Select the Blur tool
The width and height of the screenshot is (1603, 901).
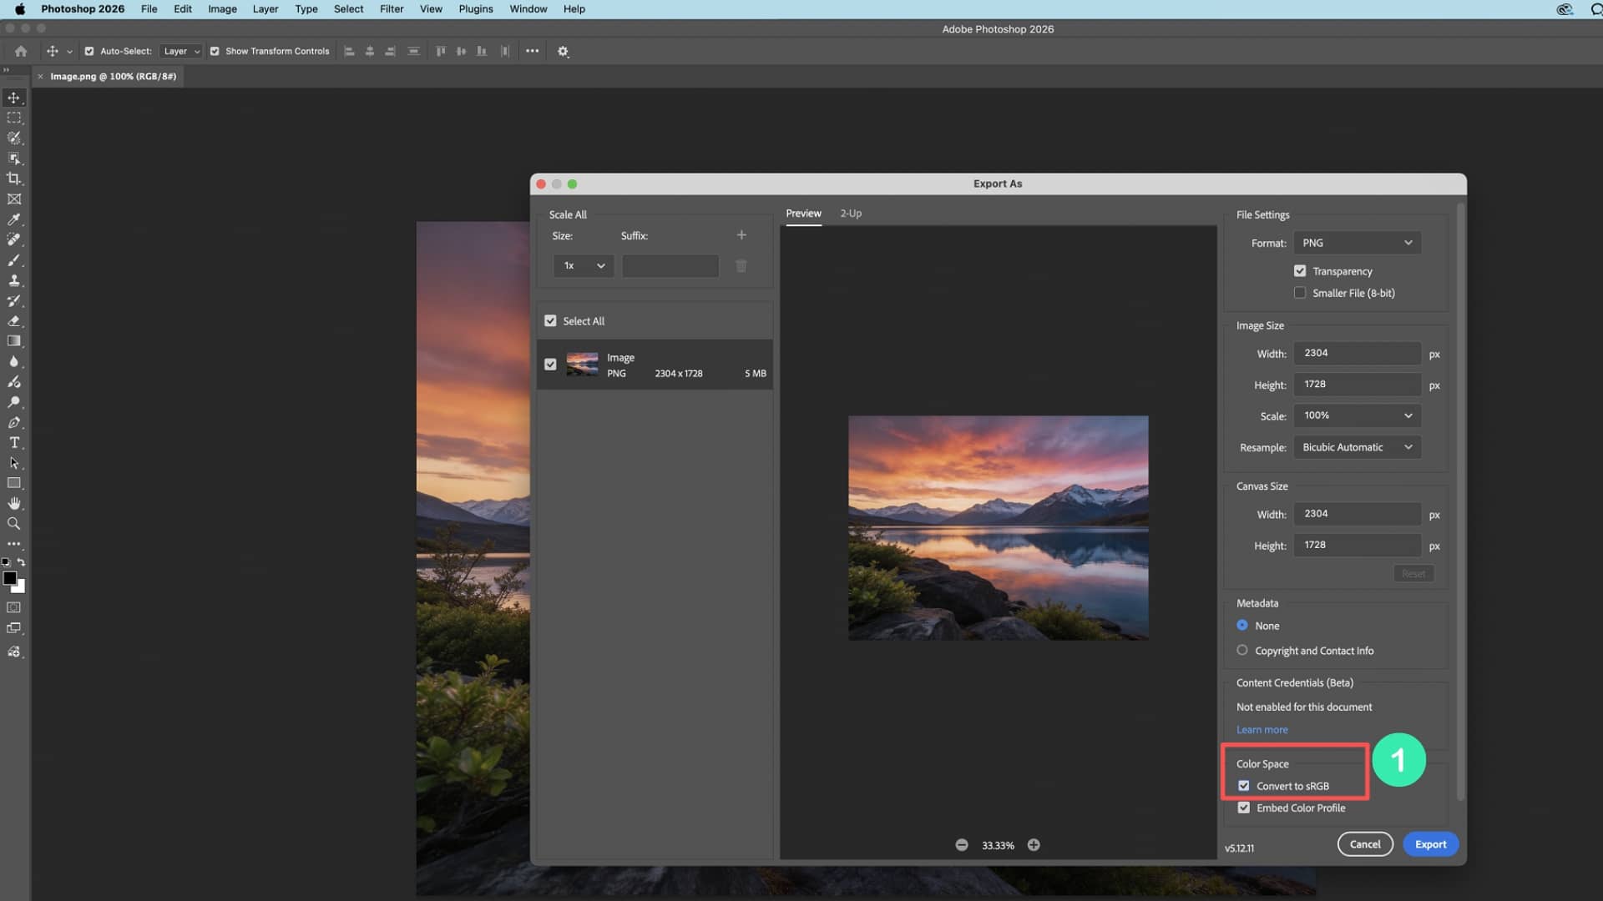(x=14, y=361)
